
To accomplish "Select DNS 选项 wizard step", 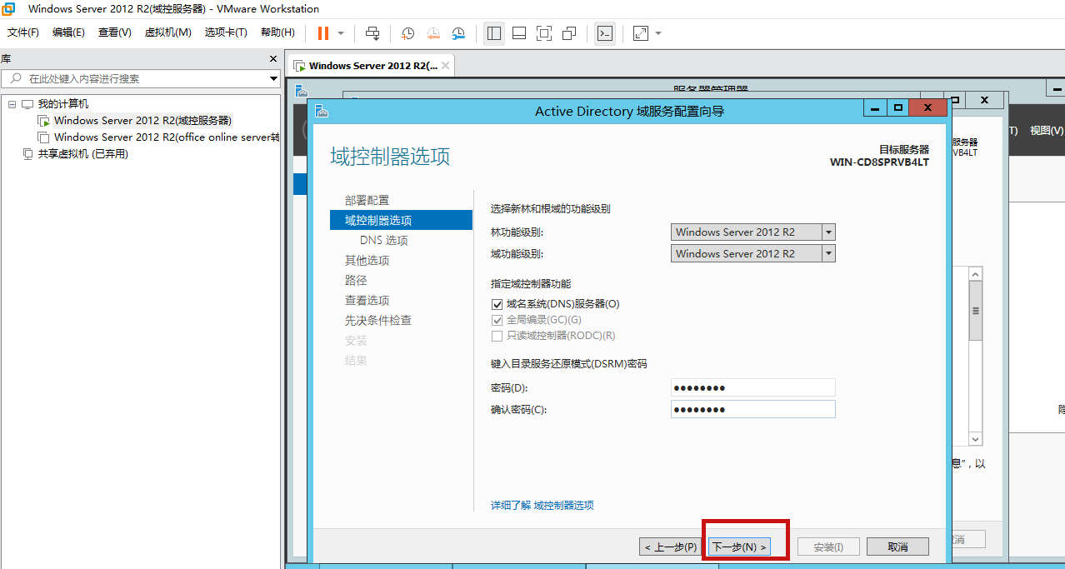I will pos(384,241).
